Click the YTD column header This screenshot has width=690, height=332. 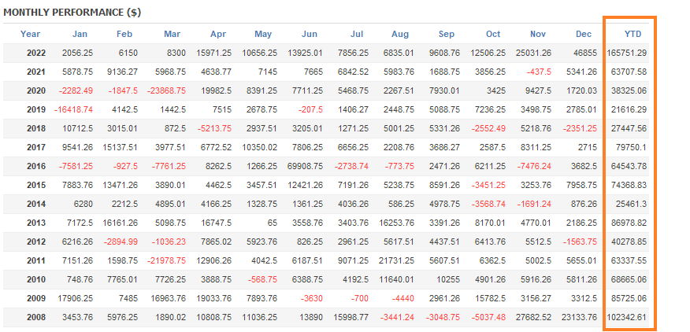[633, 34]
